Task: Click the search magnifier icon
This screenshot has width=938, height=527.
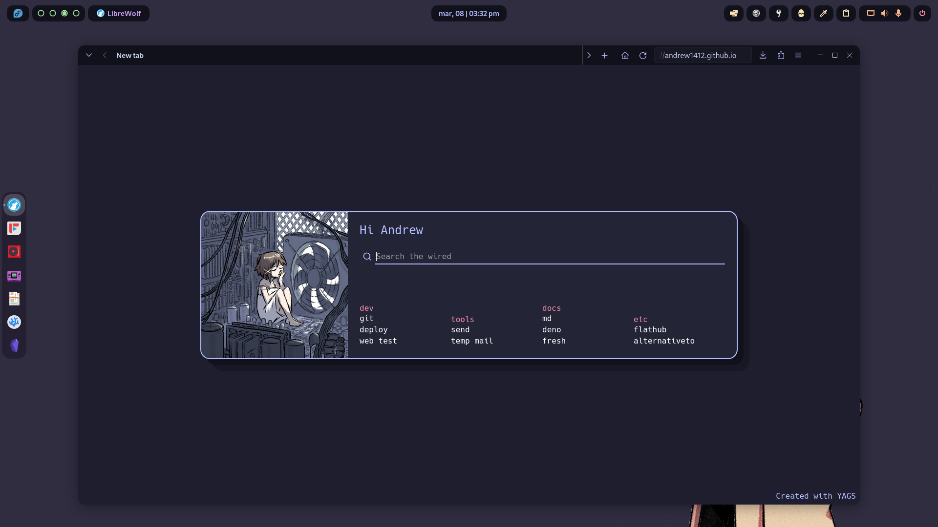Action: click(367, 257)
